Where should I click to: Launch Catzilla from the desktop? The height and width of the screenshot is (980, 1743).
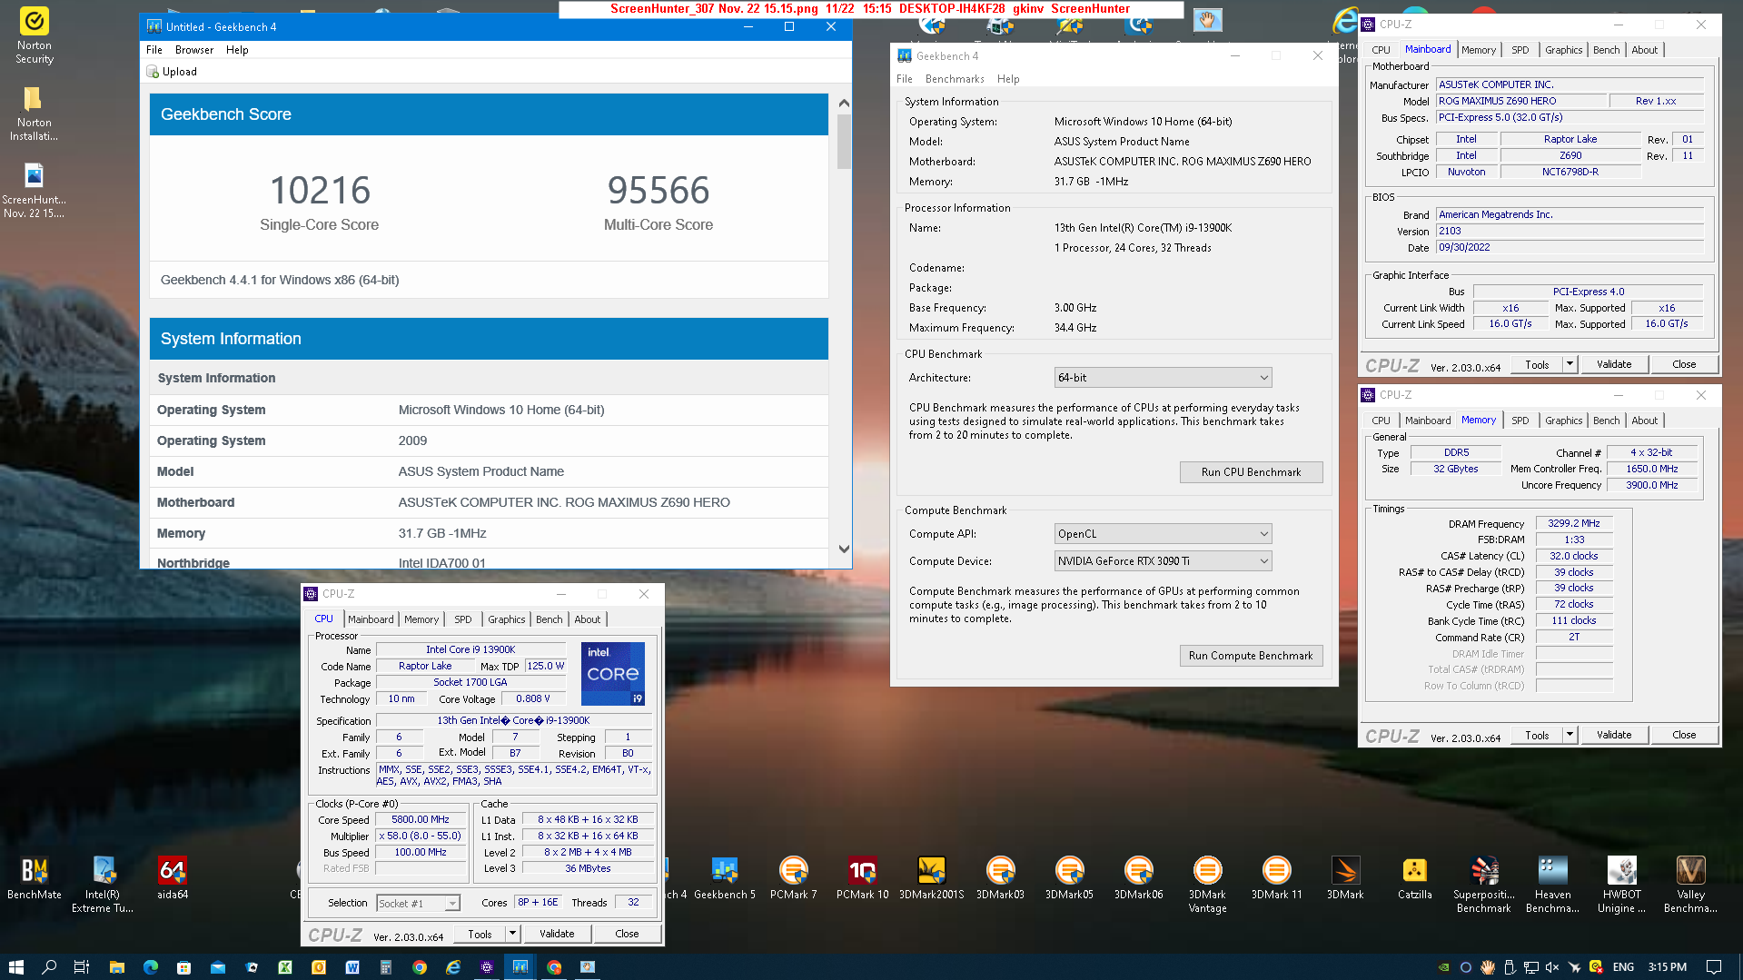[1414, 877]
